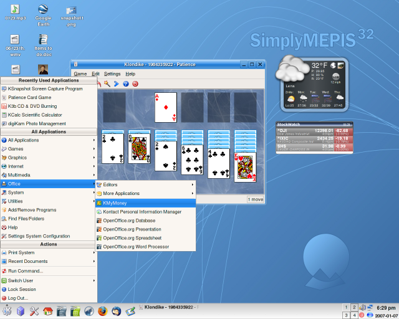Launch OpenOffice.org Database
Screen dimensions: 399x319
pos(145,221)
